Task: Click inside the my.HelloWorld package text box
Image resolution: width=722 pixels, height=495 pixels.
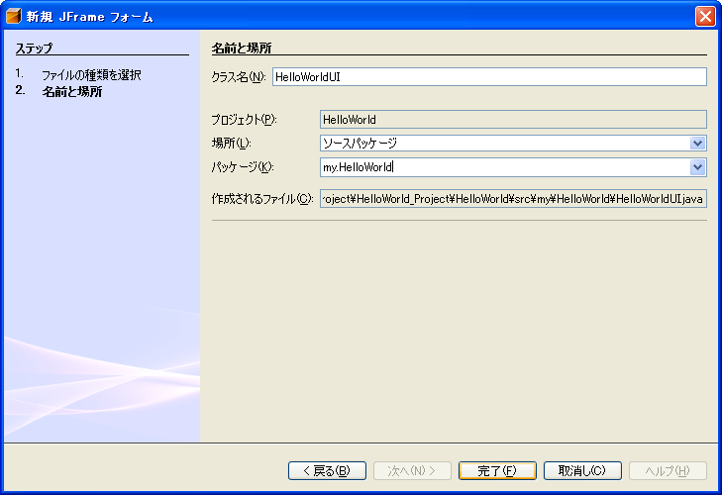Action: click(504, 167)
